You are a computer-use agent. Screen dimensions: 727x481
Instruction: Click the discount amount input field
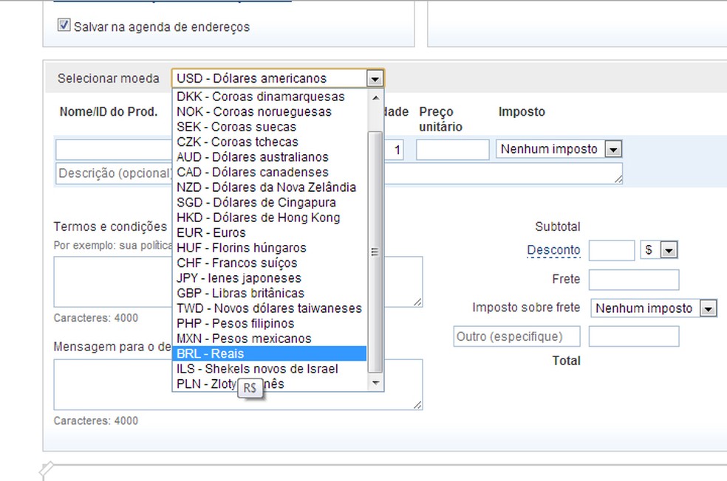(611, 251)
